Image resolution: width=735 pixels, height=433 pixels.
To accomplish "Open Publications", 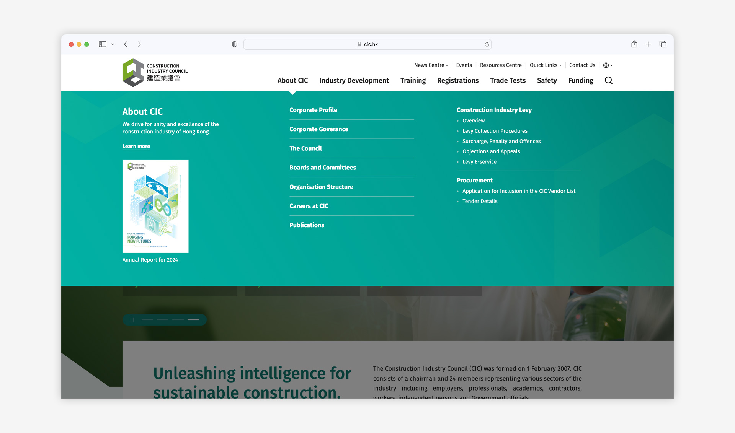I will coord(307,225).
